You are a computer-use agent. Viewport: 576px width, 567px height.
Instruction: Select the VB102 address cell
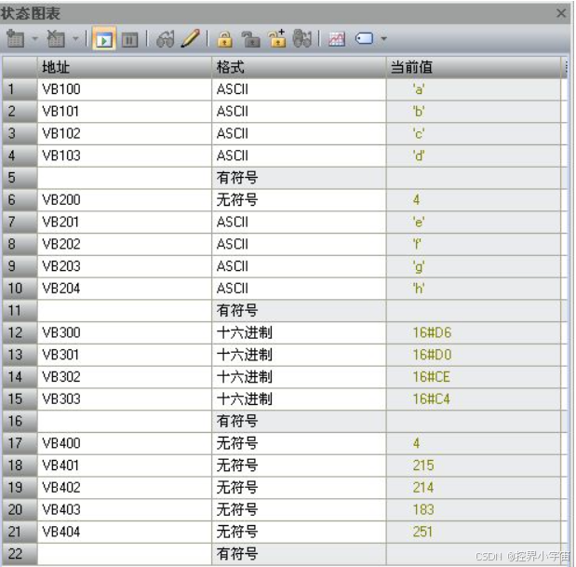(125, 133)
